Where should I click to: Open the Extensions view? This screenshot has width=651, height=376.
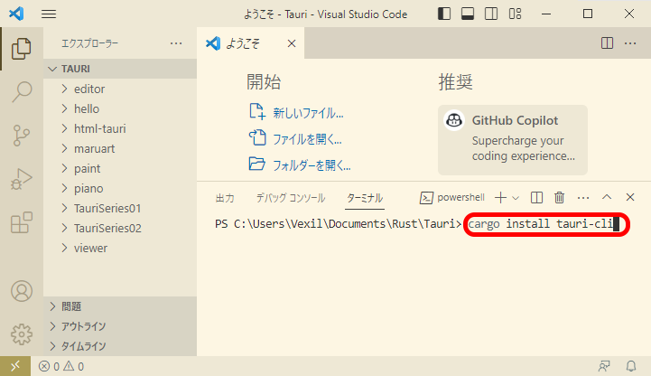point(22,222)
